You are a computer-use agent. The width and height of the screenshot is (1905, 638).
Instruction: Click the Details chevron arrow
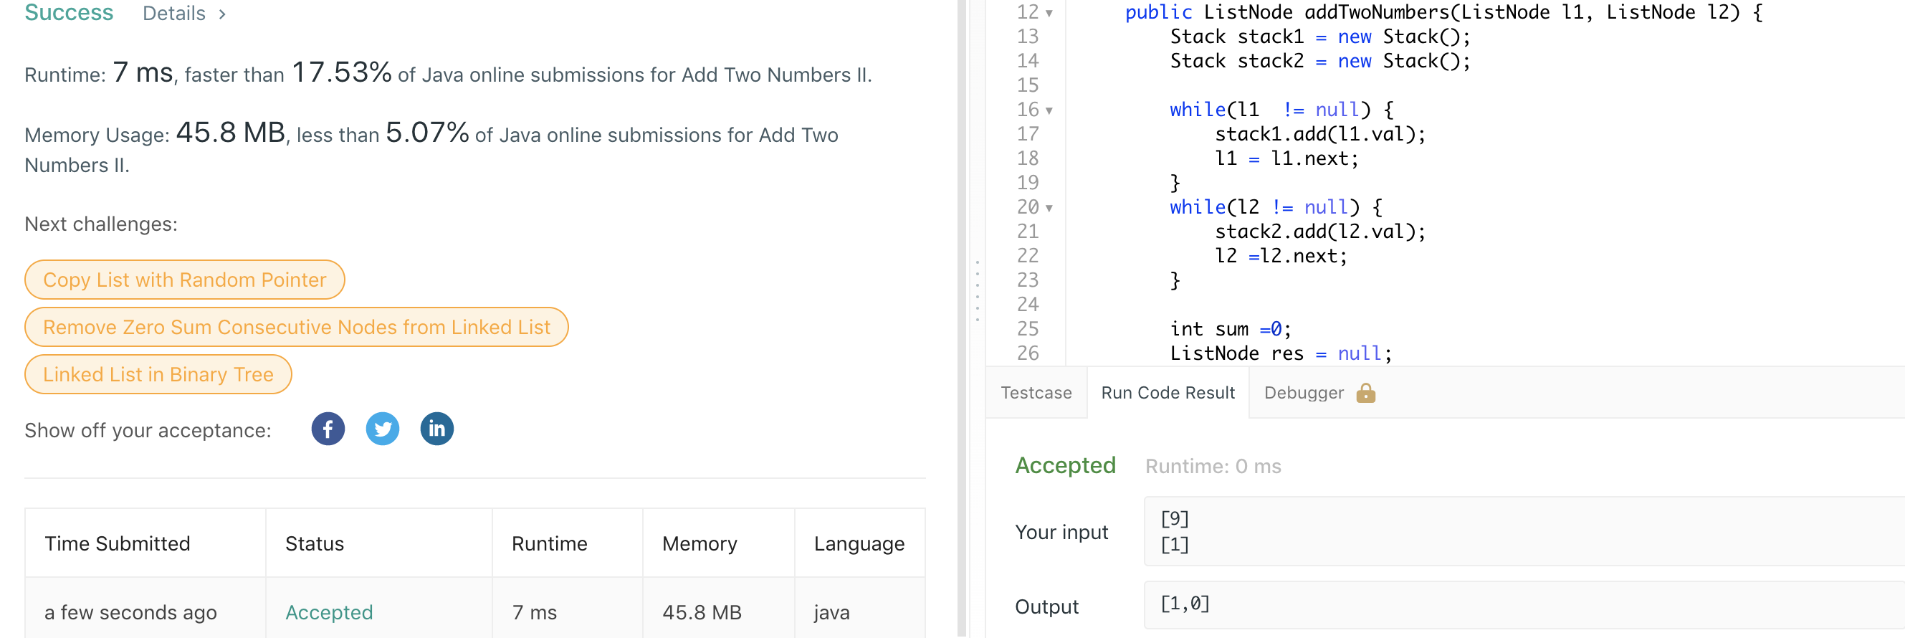tap(222, 14)
